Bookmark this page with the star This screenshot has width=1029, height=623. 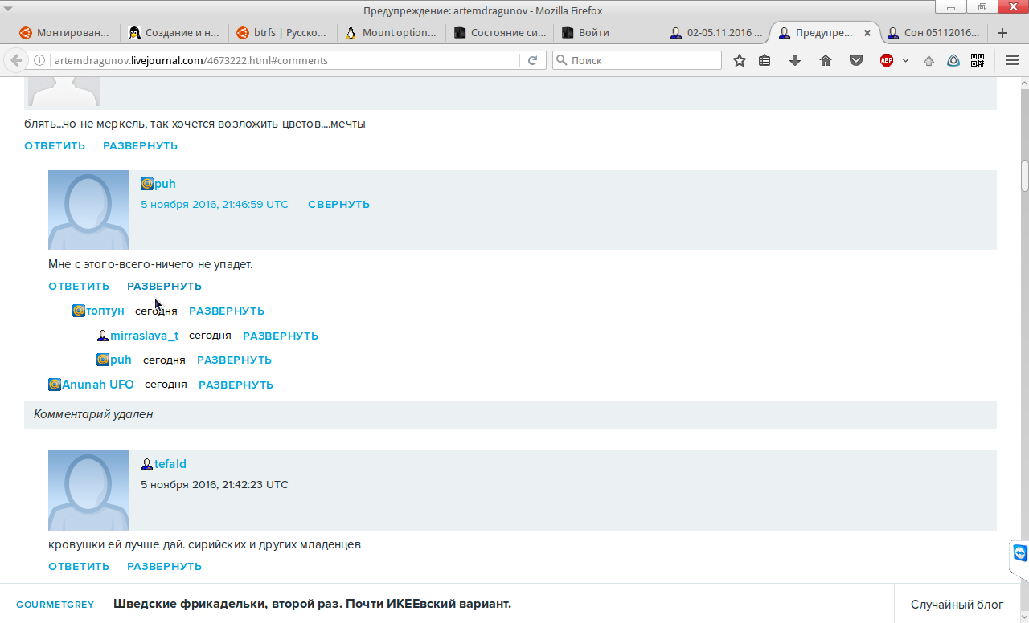[740, 60]
